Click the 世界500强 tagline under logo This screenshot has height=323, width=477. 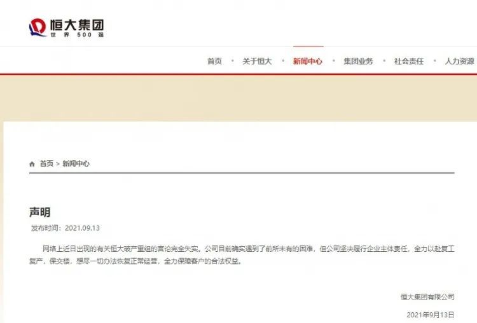pyautogui.click(x=77, y=35)
